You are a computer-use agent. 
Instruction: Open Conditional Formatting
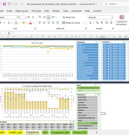tap(122, 20)
